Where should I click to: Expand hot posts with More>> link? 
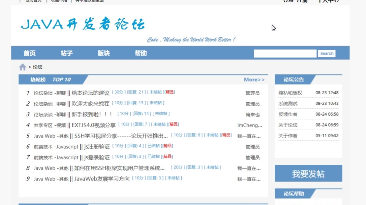254,80
